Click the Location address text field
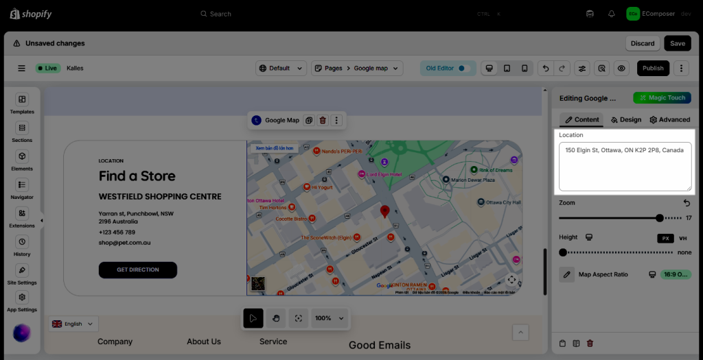This screenshot has height=360, width=703. pyautogui.click(x=625, y=167)
